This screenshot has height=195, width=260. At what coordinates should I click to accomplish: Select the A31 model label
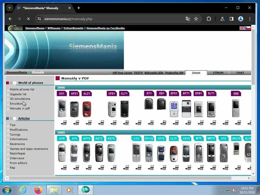[x=62, y=93]
